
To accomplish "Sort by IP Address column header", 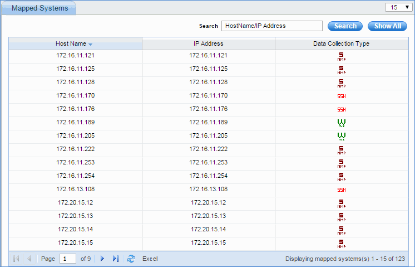I will pos(208,43).
